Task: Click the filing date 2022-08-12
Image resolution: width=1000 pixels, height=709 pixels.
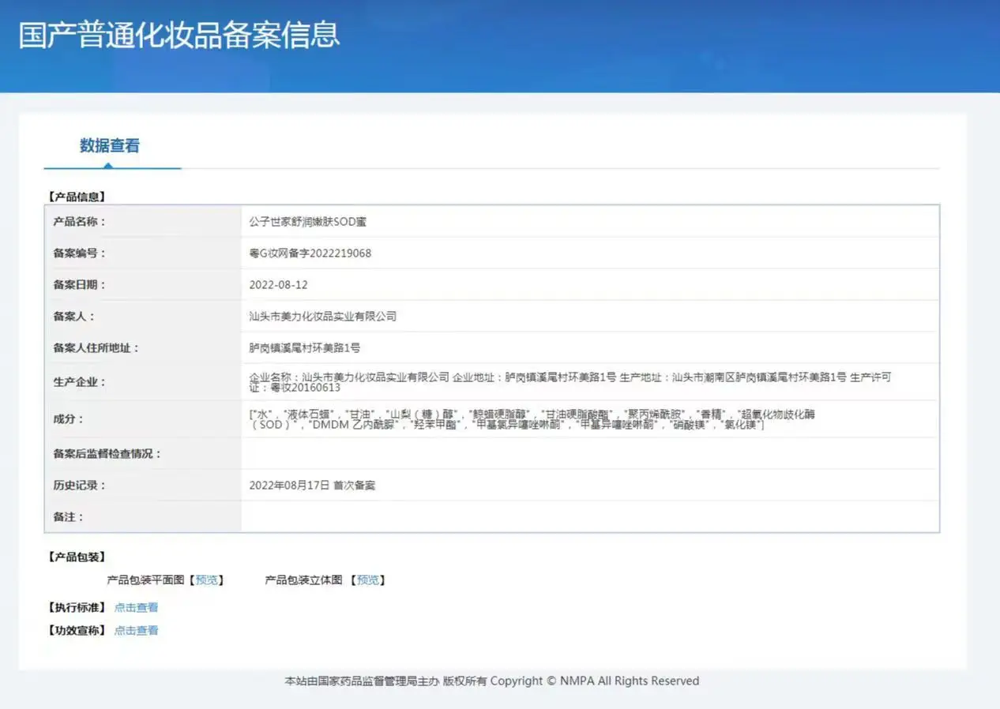Action: (x=277, y=285)
